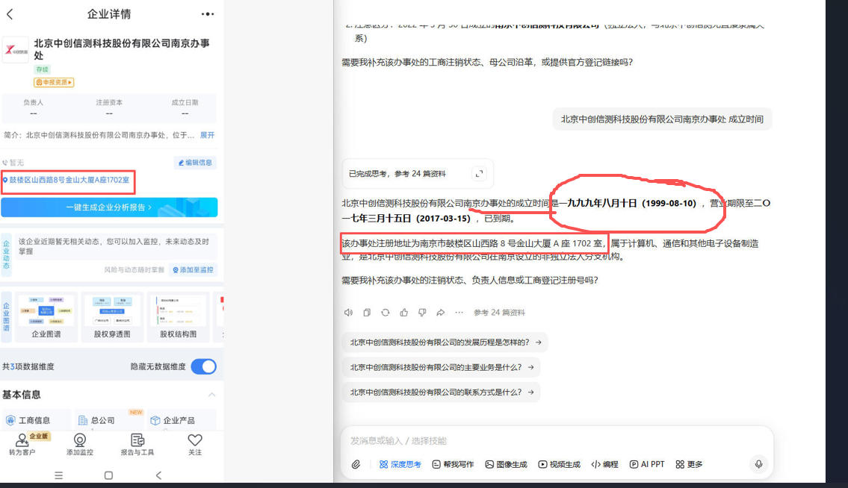This screenshot has height=488, width=848.
Task: Select suggestion about 联系方式是什么
Action: (x=442, y=392)
